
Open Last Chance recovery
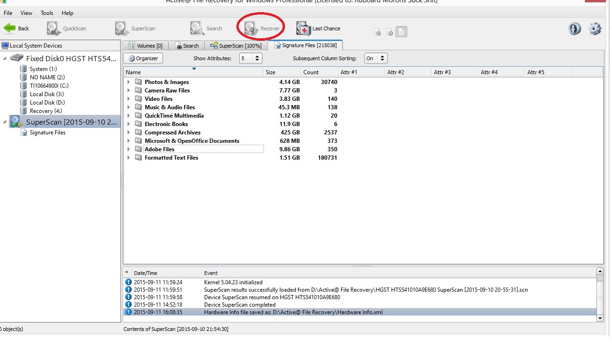pyautogui.click(x=319, y=28)
